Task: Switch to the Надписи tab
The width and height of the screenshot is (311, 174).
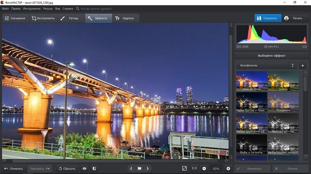Action: [124, 18]
